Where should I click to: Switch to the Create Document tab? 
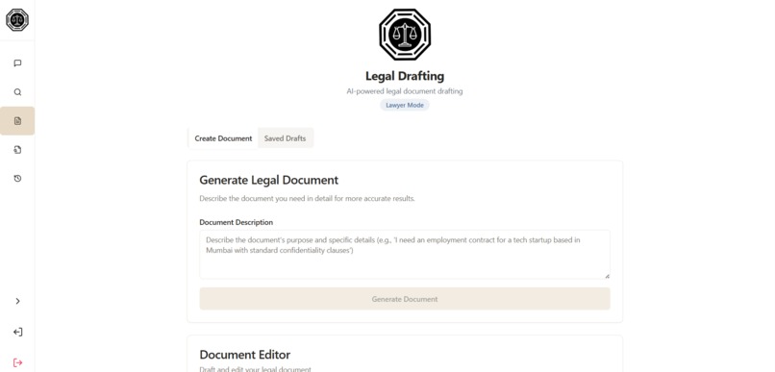223,138
